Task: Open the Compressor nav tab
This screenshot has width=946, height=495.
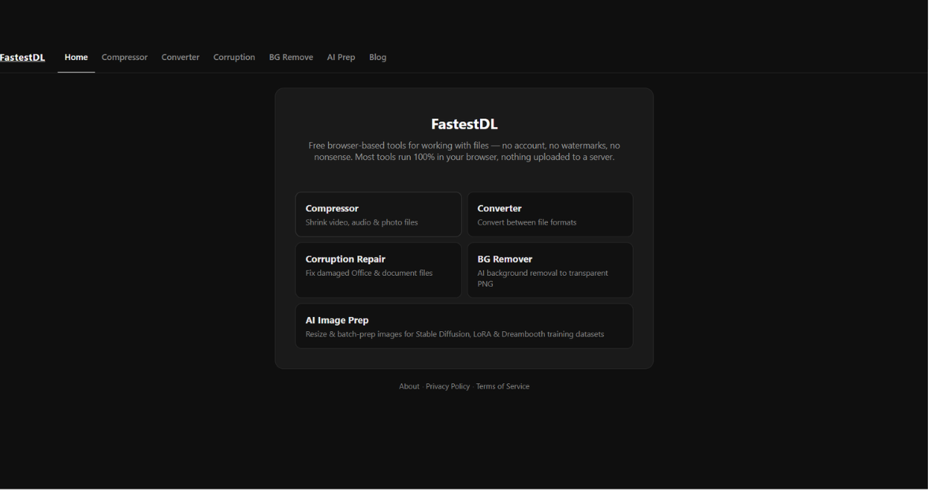Action: coord(125,58)
